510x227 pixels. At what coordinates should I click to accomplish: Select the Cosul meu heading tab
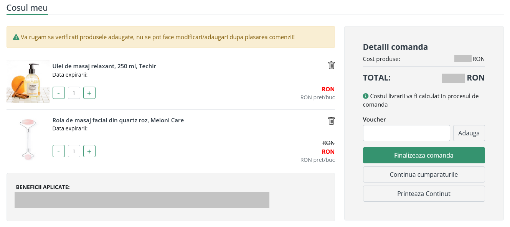(27, 7)
